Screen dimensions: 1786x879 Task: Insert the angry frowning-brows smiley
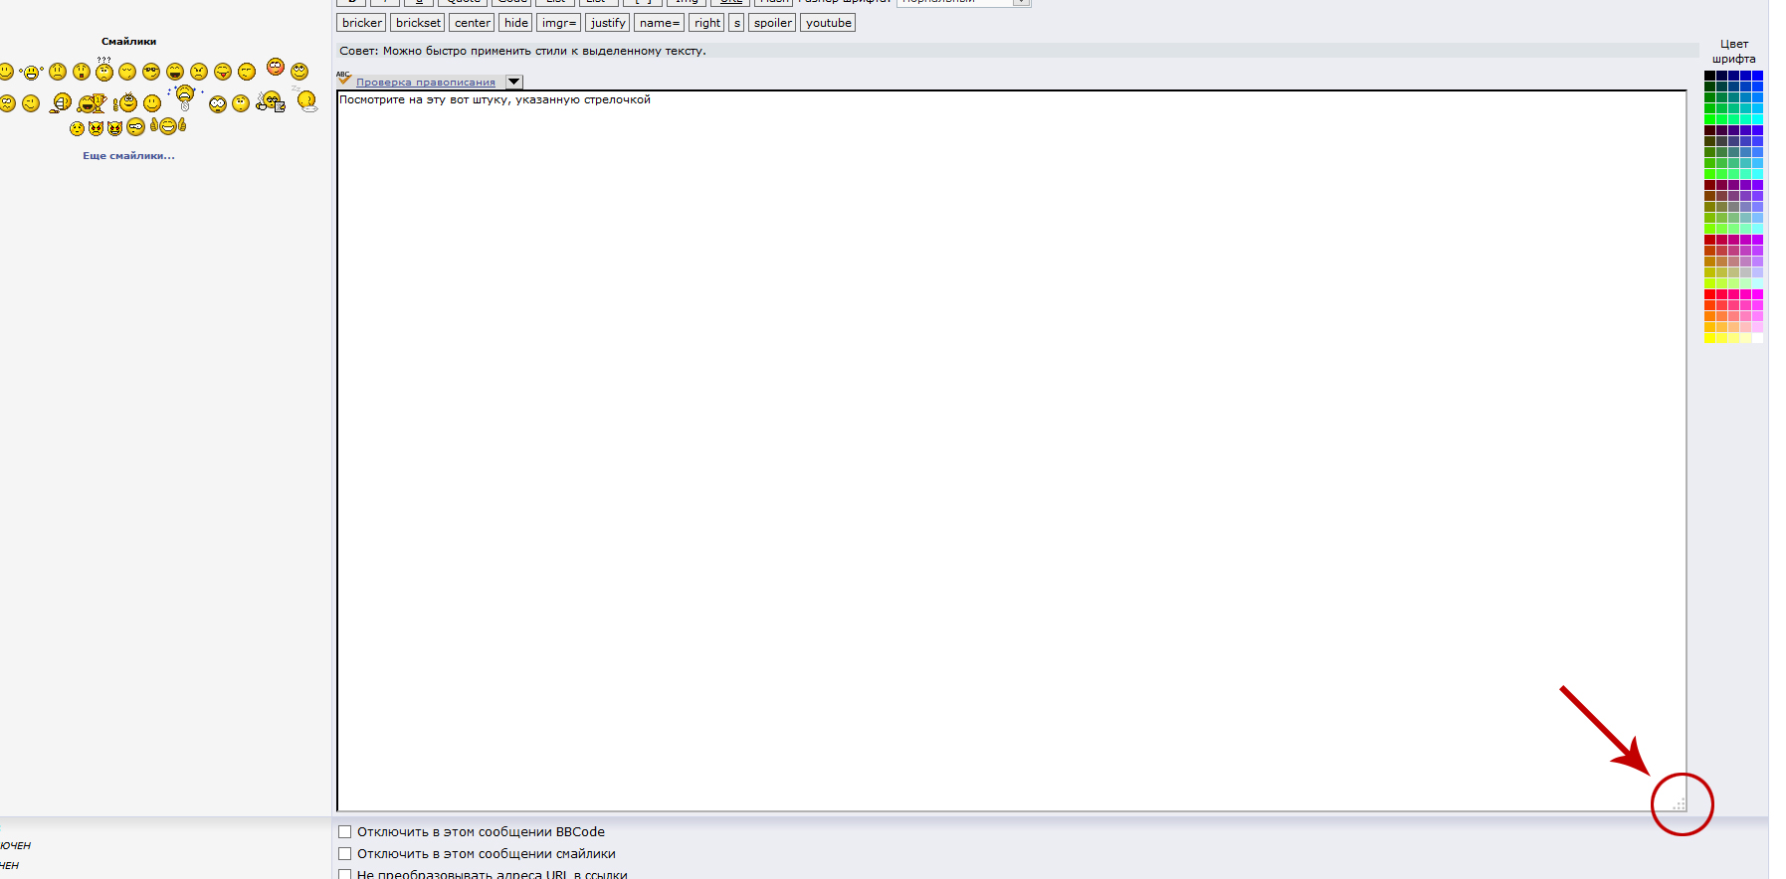click(x=199, y=72)
